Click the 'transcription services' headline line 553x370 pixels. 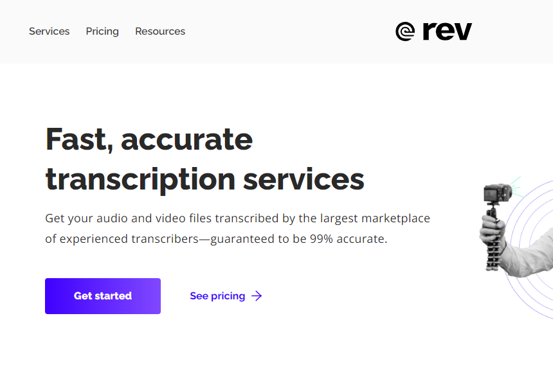205,180
